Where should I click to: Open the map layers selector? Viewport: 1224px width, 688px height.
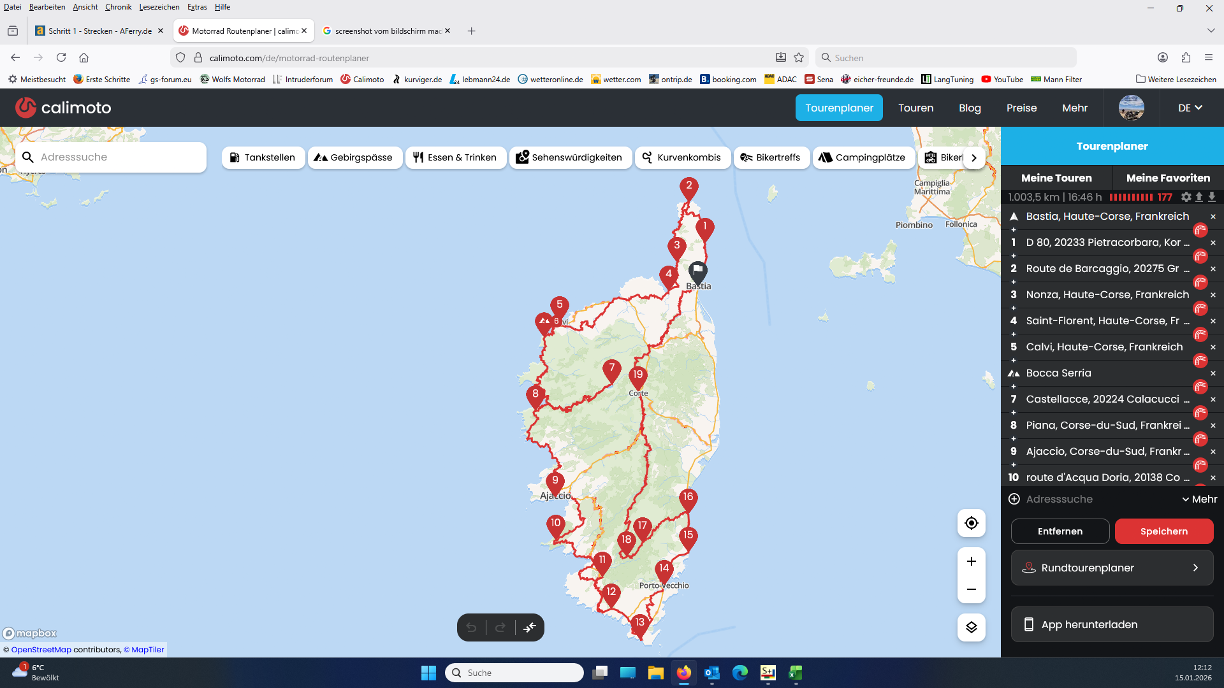(971, 627)
